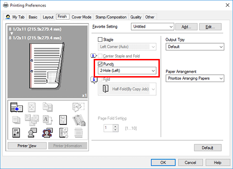Click the Output Tray label text
233x169 pixels.
tap(175, 40)
